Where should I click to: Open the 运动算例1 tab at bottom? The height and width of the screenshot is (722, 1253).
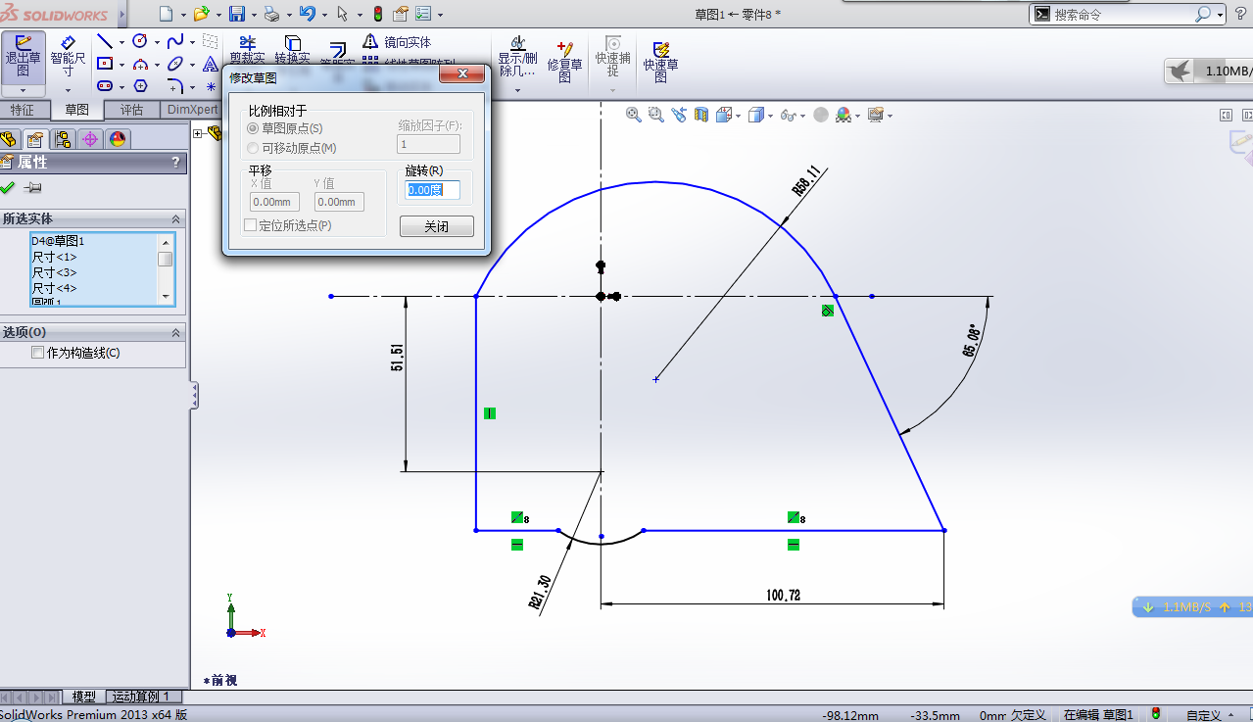142,696
